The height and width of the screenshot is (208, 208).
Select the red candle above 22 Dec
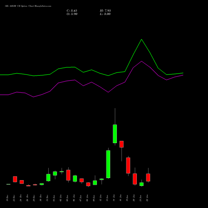click(x=15, y=179)
